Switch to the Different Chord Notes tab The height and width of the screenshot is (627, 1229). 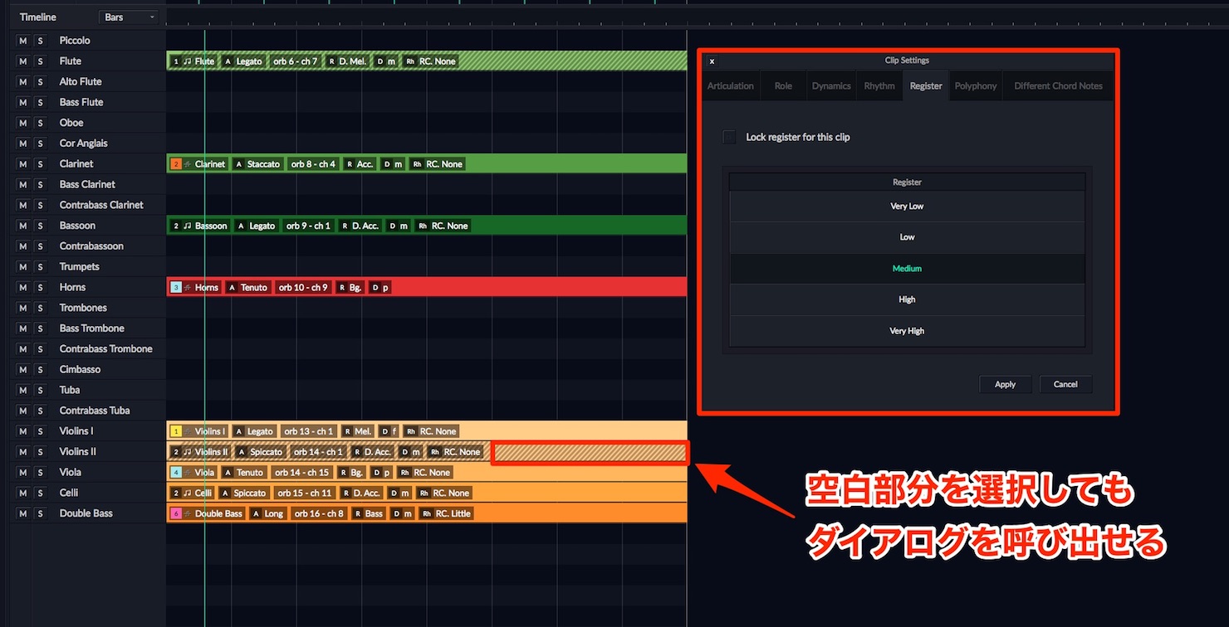click(1058, 86)
